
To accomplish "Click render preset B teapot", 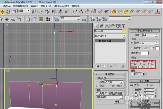I will click(x=98, y=19).
